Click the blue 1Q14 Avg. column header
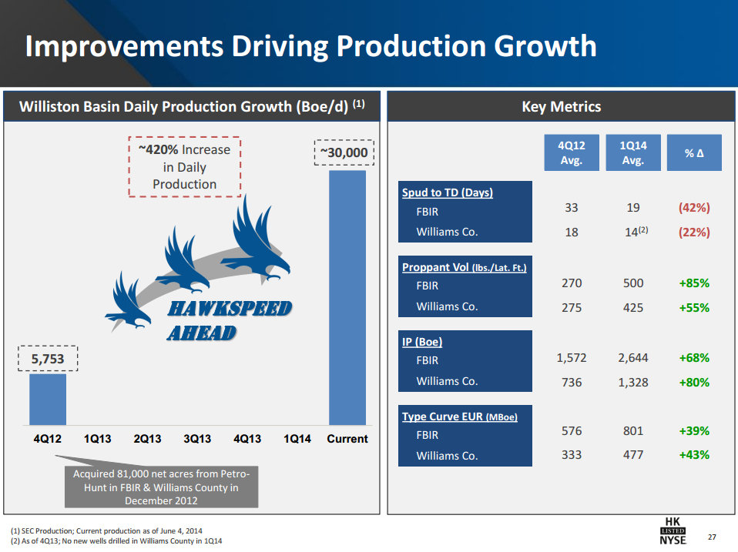Image resolution: width=738 pixels, height=552 pixels. tap(632, 152)
